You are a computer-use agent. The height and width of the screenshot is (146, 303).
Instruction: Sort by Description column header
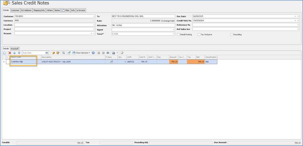(x=73, y=57)
